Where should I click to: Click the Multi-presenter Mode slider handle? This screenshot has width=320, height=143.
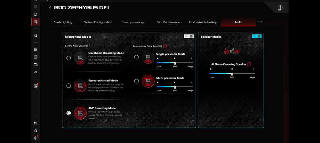pyautogui.click(x=175, y=87)
